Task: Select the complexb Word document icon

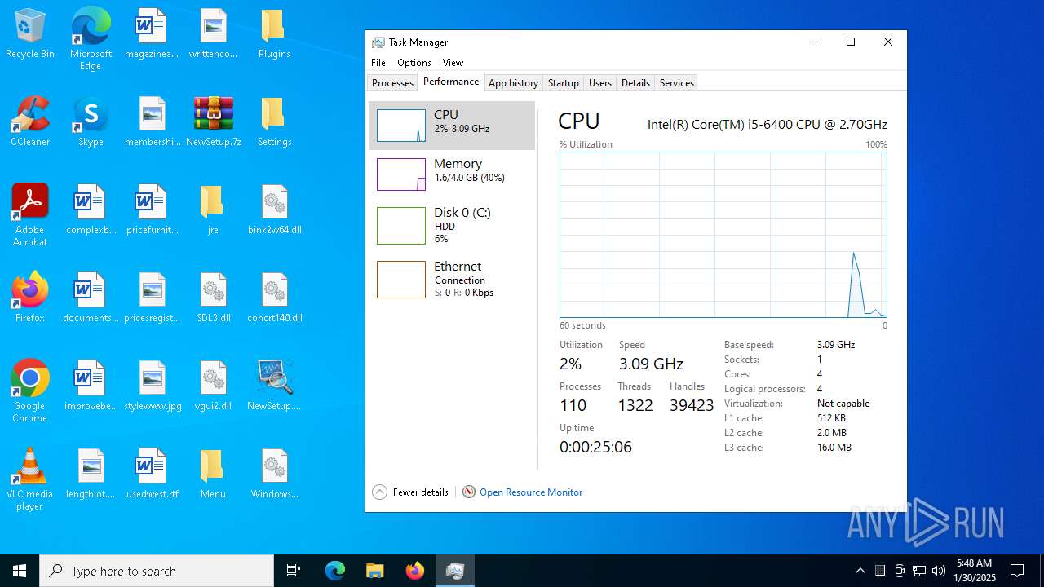Action: pos(91,210)
